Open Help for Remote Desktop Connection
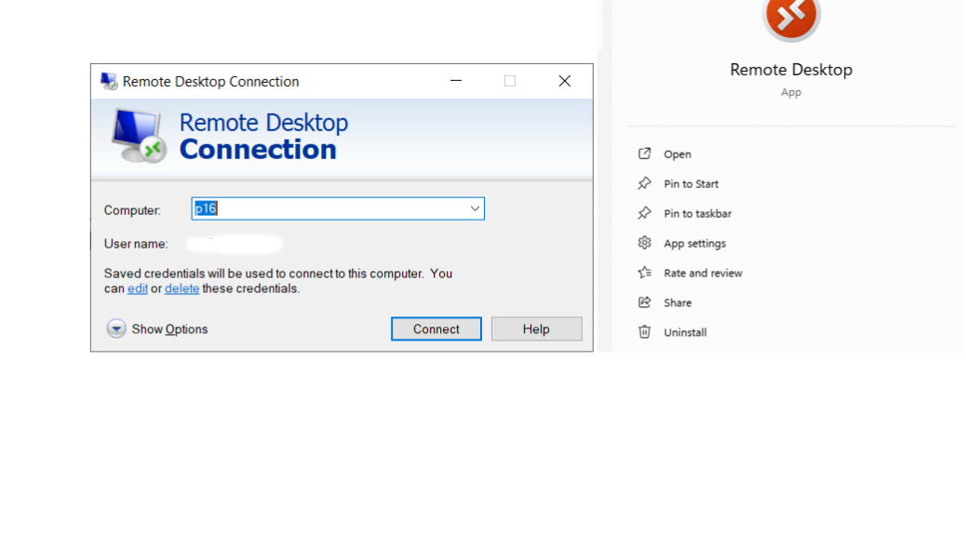 coord(536,329)
